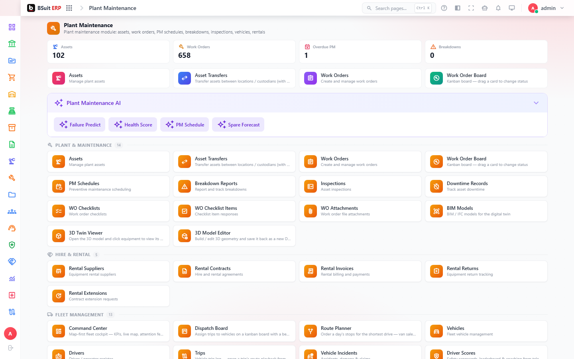Open the blue Asset Transfers quick card

pos(234,78)
